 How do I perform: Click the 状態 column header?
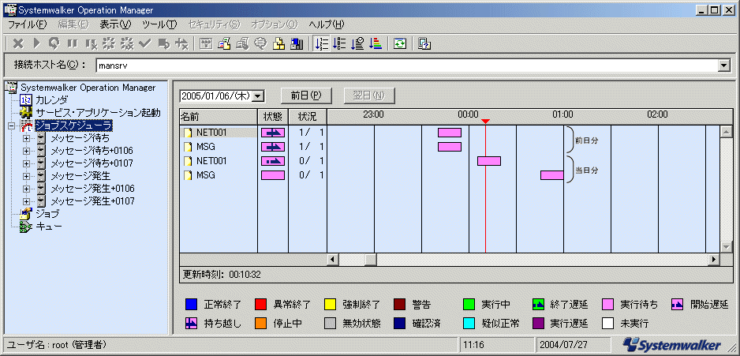click(x=273, y=116)
